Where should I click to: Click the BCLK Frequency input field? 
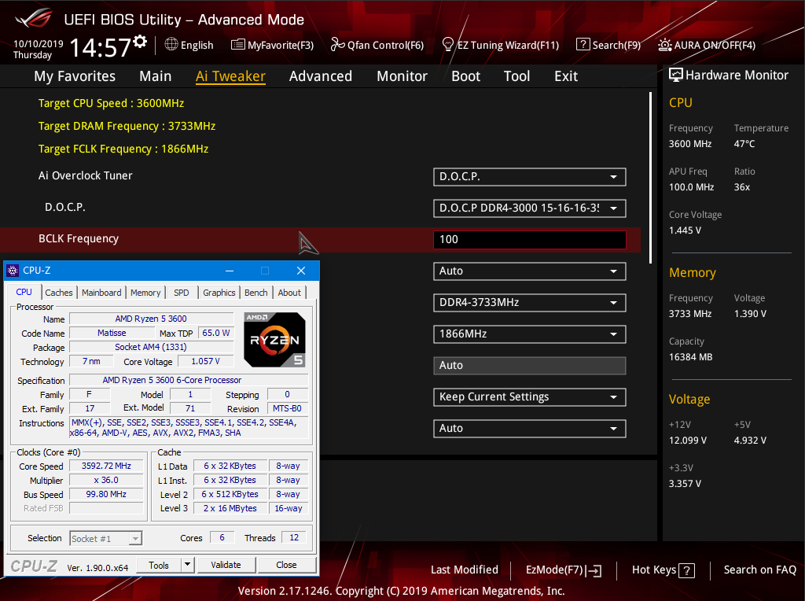(x=529, y=239)
